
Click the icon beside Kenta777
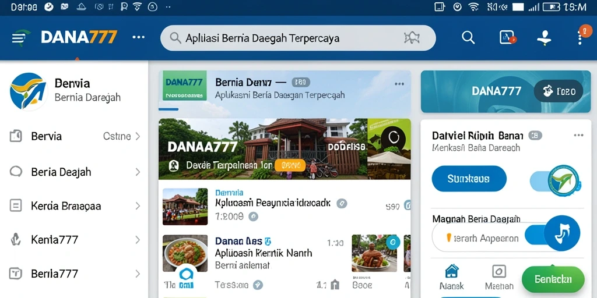15,239
